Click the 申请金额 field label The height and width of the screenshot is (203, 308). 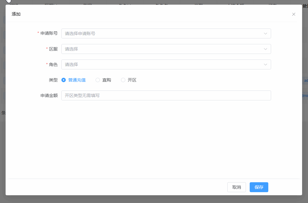(x=49, y=95)
